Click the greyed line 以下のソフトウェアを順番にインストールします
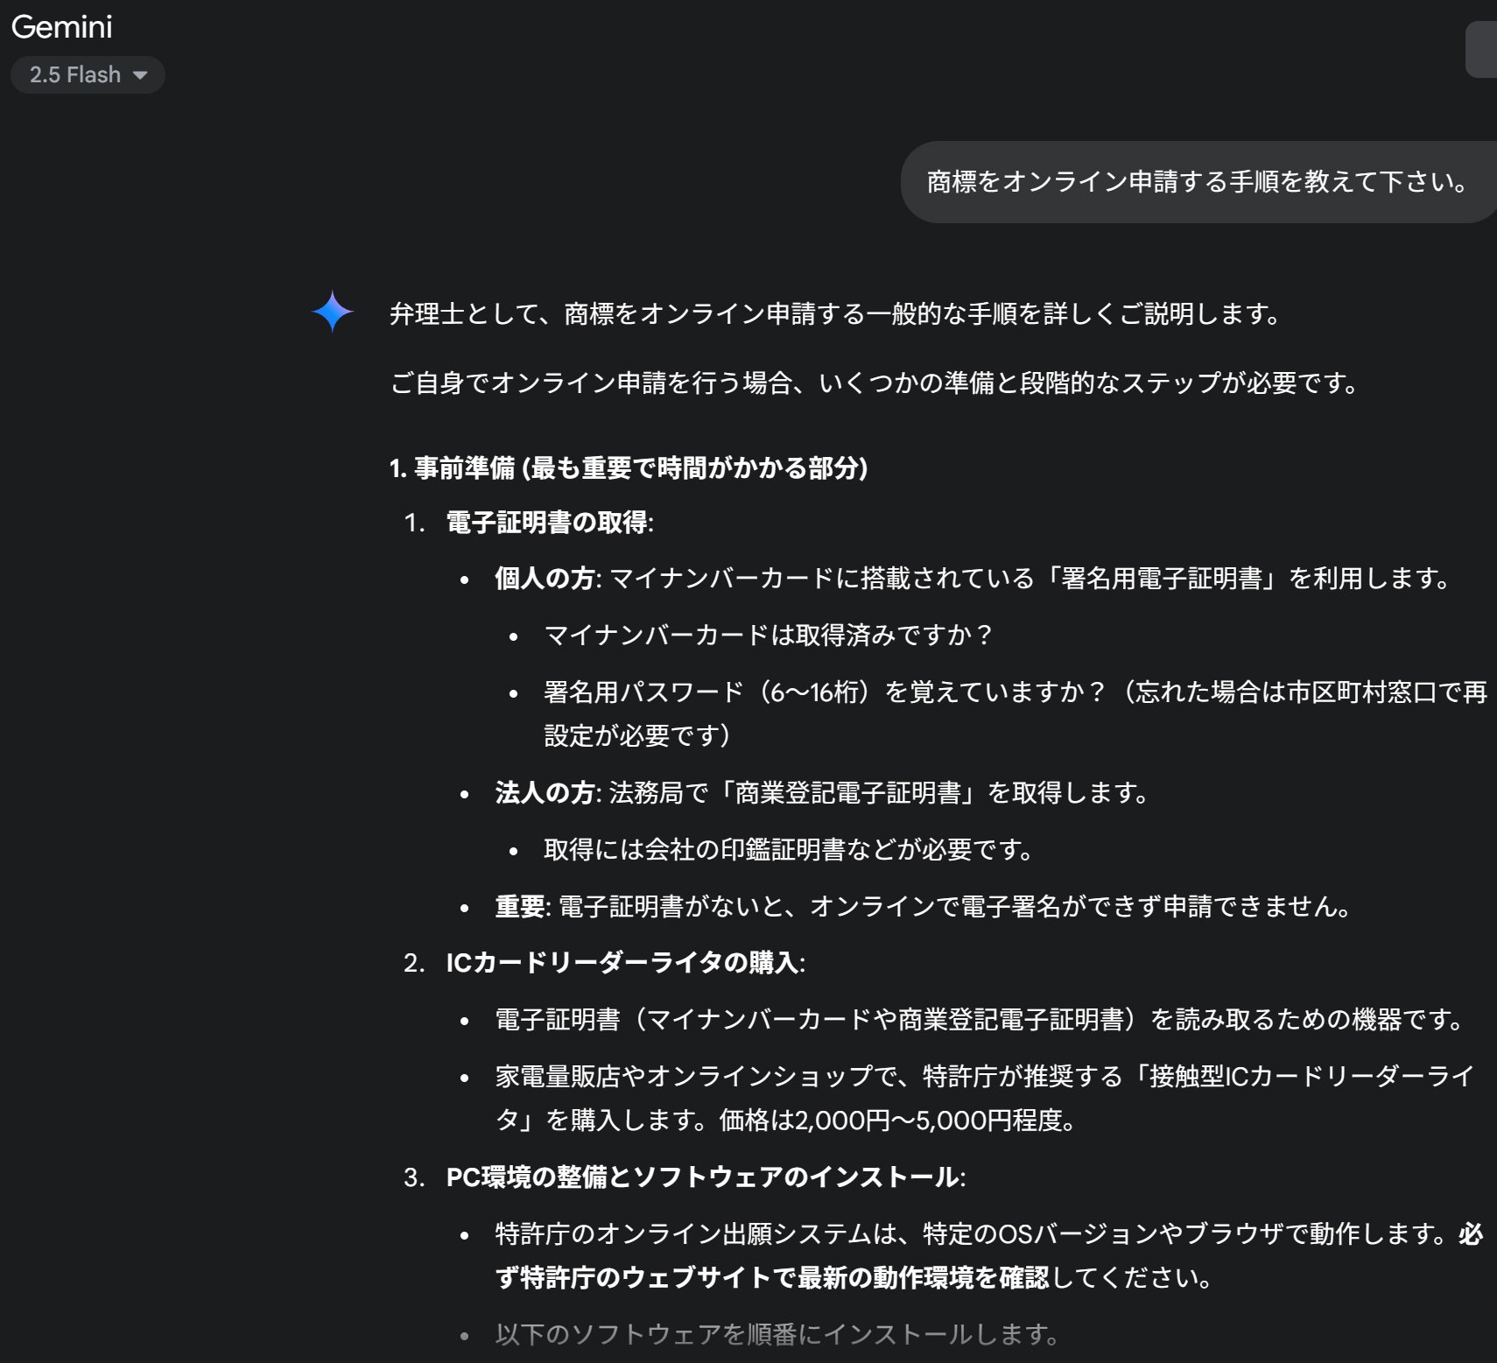This screenshot has height=1363, width=1497. [x=775, y=1334]
